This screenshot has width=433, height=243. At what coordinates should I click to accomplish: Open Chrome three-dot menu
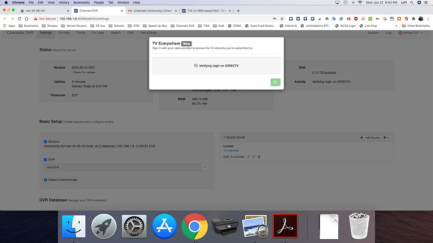pos(429,19)
